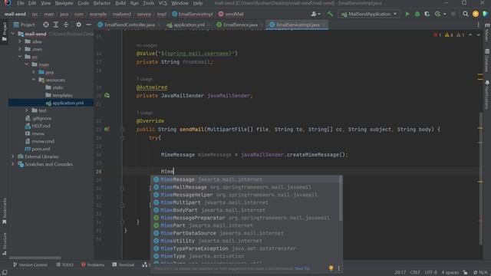Open the Maven tool window icon
This screenshot has width=491, height=276.
(x=487, y=33)
